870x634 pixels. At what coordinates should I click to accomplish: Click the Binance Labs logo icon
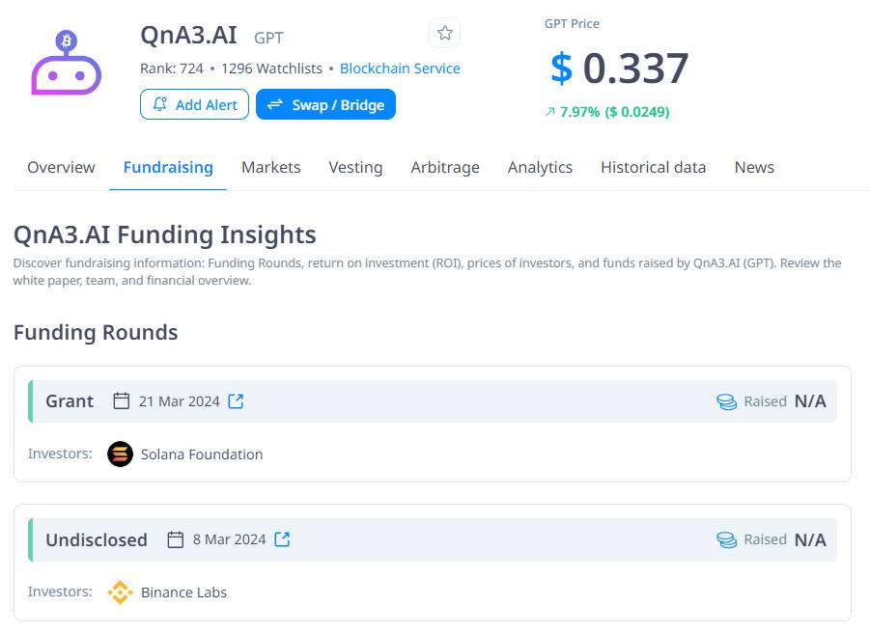point(120,592)
